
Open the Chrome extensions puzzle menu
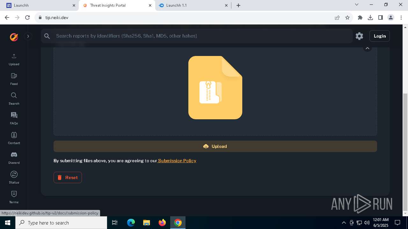[360, 17]
